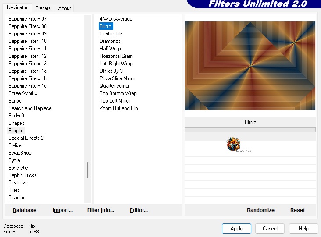Select Sapphire Filters 10 category
Screen dimensions: 321x237
[x=28, y=41]
